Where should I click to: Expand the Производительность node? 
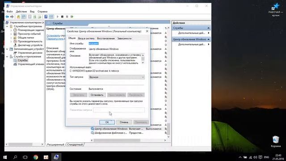pyautogui.click(x=11, y=42)
